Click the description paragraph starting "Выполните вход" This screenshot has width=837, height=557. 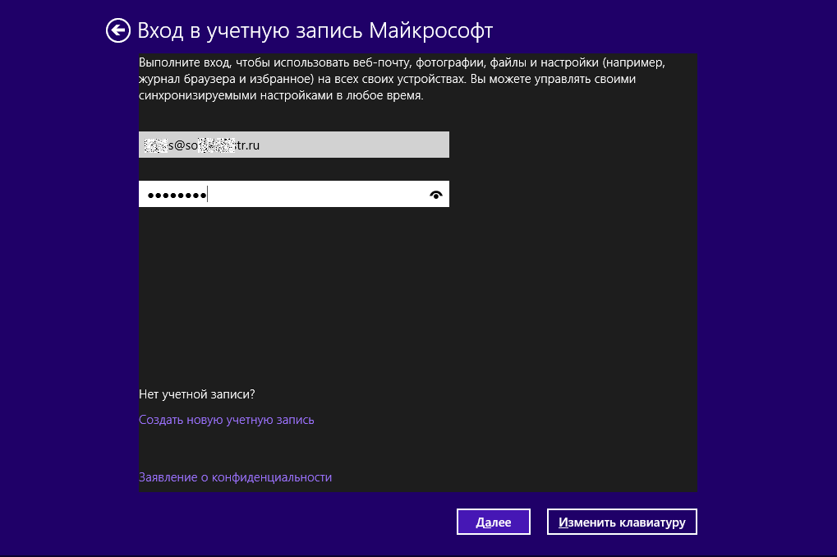[x=402, y=79]
